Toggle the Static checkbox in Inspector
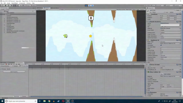The width and height of the screenshot is (183, 103). click(176, 10)
